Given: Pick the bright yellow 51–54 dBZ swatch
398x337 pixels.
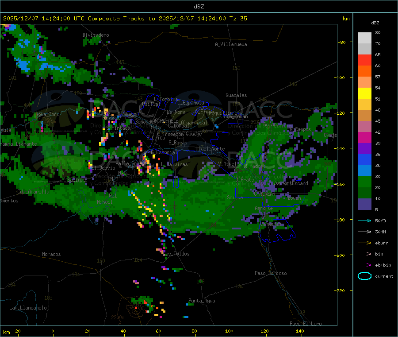Looking at the screenshot, I should tap(364, 93).
